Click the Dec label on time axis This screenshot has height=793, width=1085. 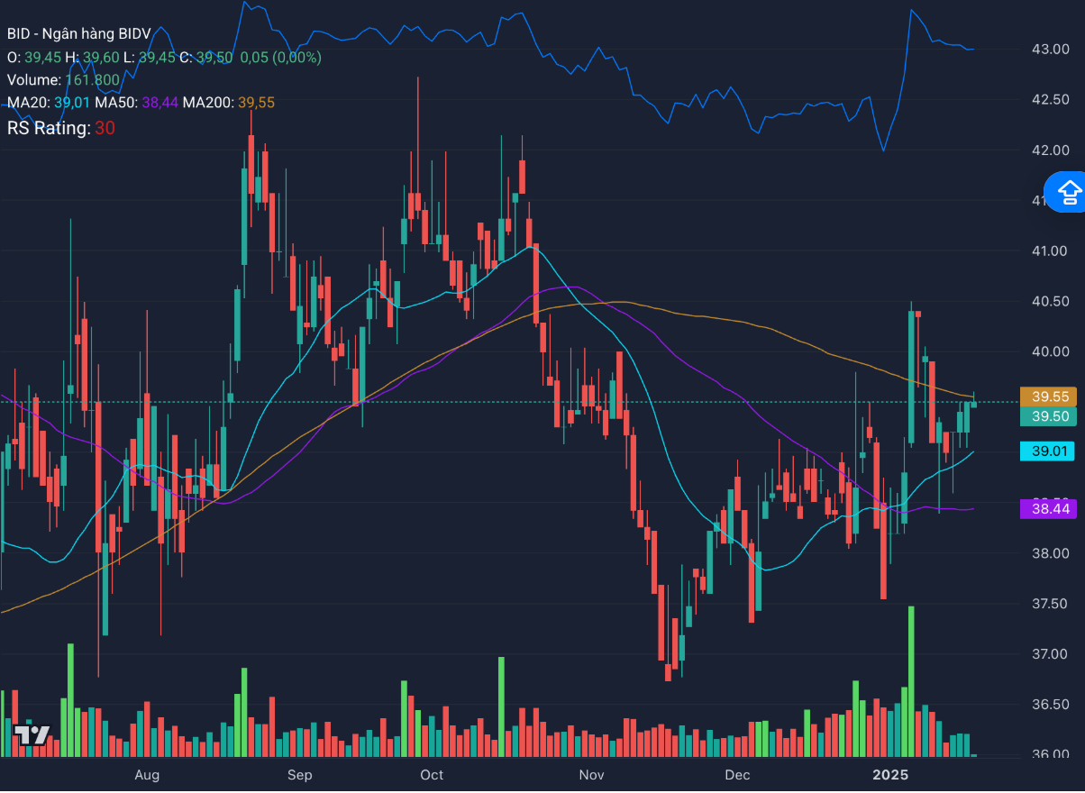[x=737, y=775]
